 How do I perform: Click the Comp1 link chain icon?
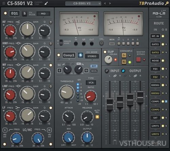[x=58, y=59]
